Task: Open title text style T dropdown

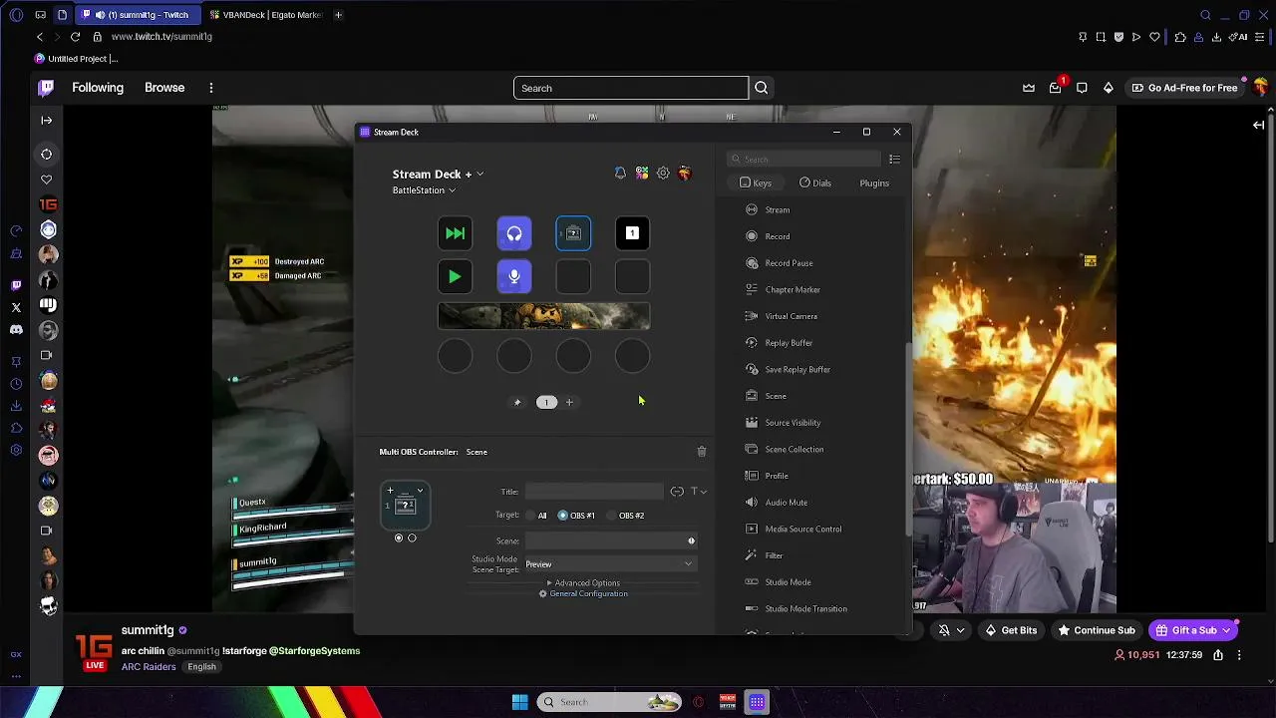Action: click(698, 492)
